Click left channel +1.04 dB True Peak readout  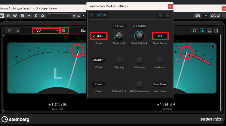tap(58, 105)
